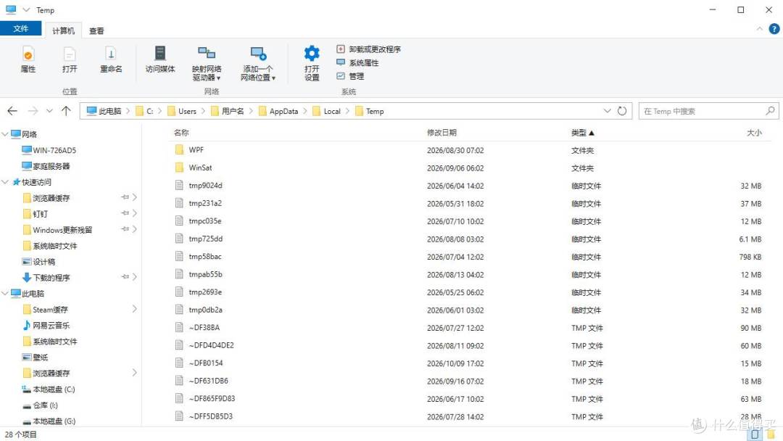This screenshot has height=441, width=783.
Task: Open recent locations dropdown arrow
Action: pyautogui.click(x=49, y=111)
